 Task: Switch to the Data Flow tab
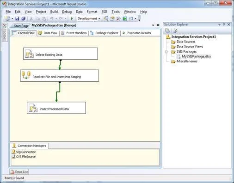pos(48,33)
